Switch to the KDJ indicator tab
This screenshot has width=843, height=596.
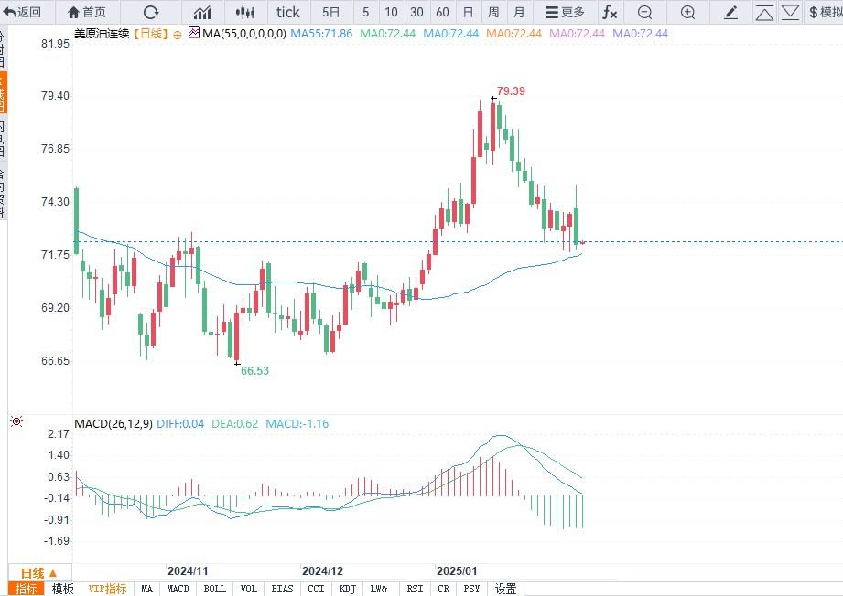tap(347, 589)
